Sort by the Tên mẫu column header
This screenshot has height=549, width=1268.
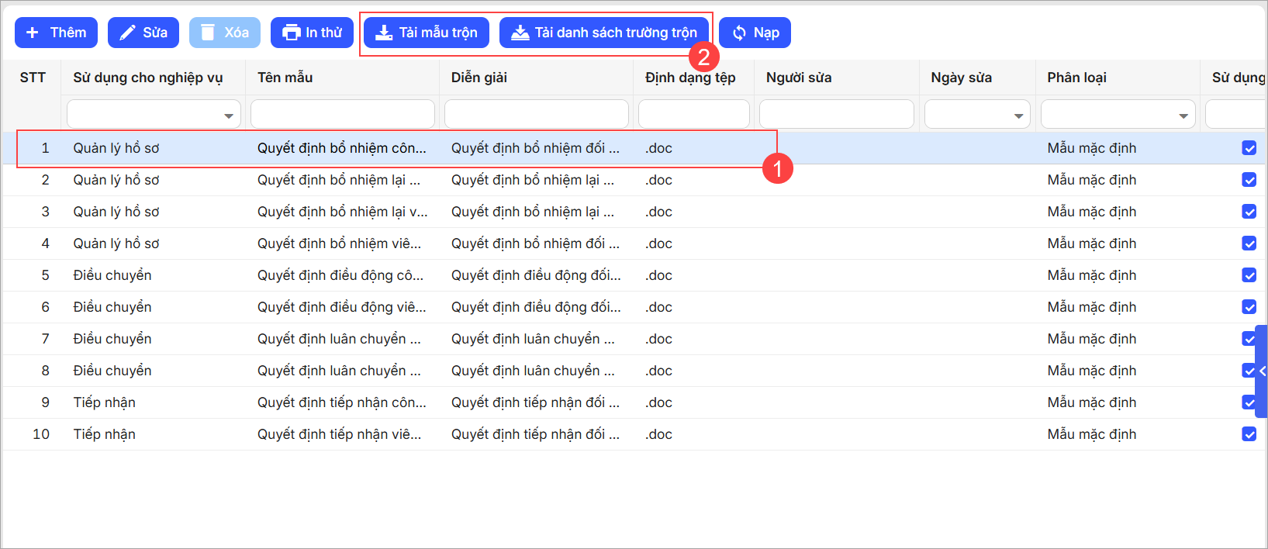coord(285,78)
